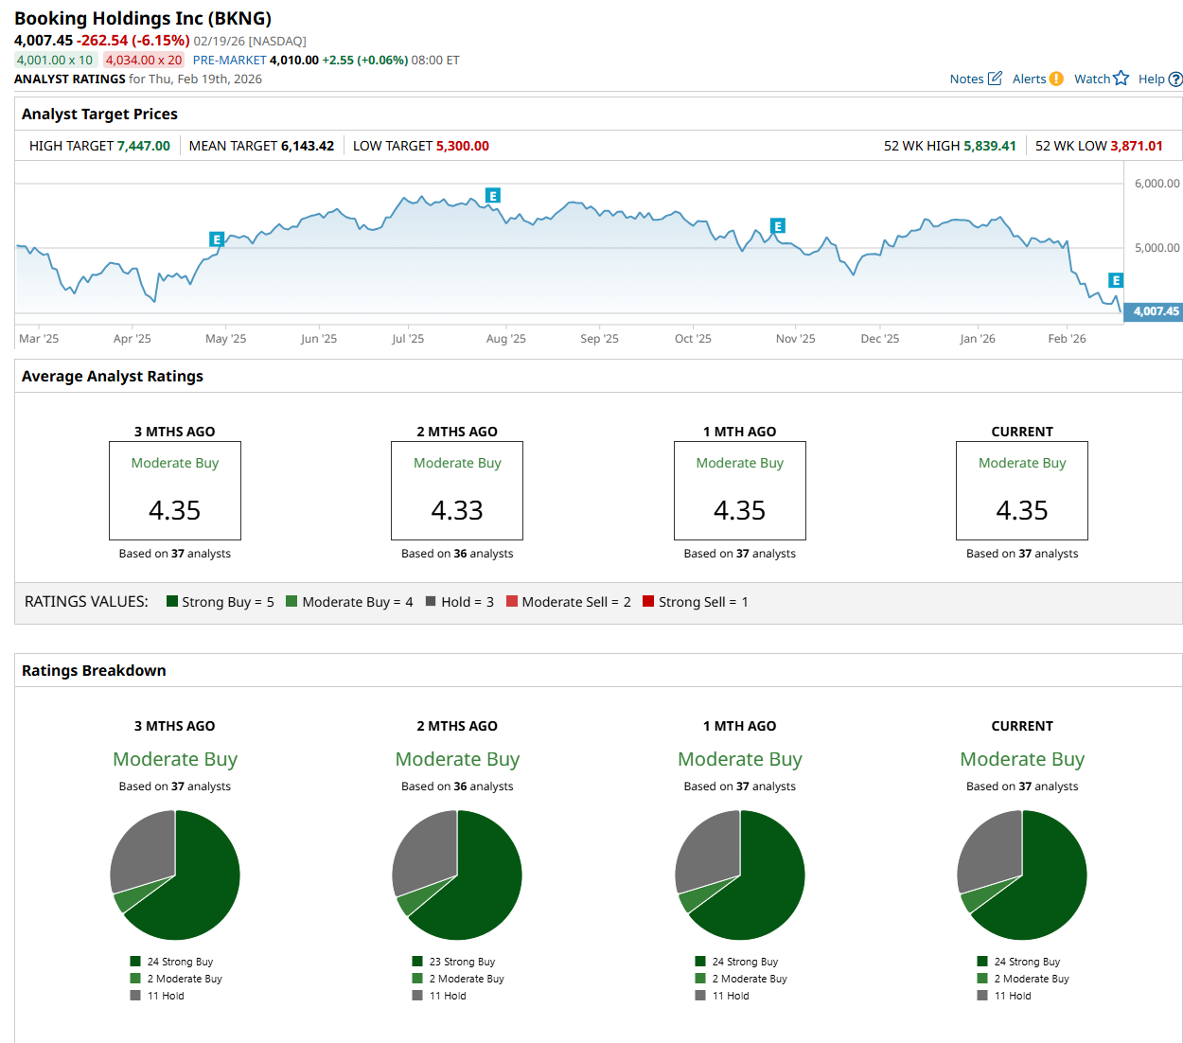The height and width of the screenshot is (1043, 1183).
Task: Click the earnings E marker near Nov '25
Action: pos(778,226)
